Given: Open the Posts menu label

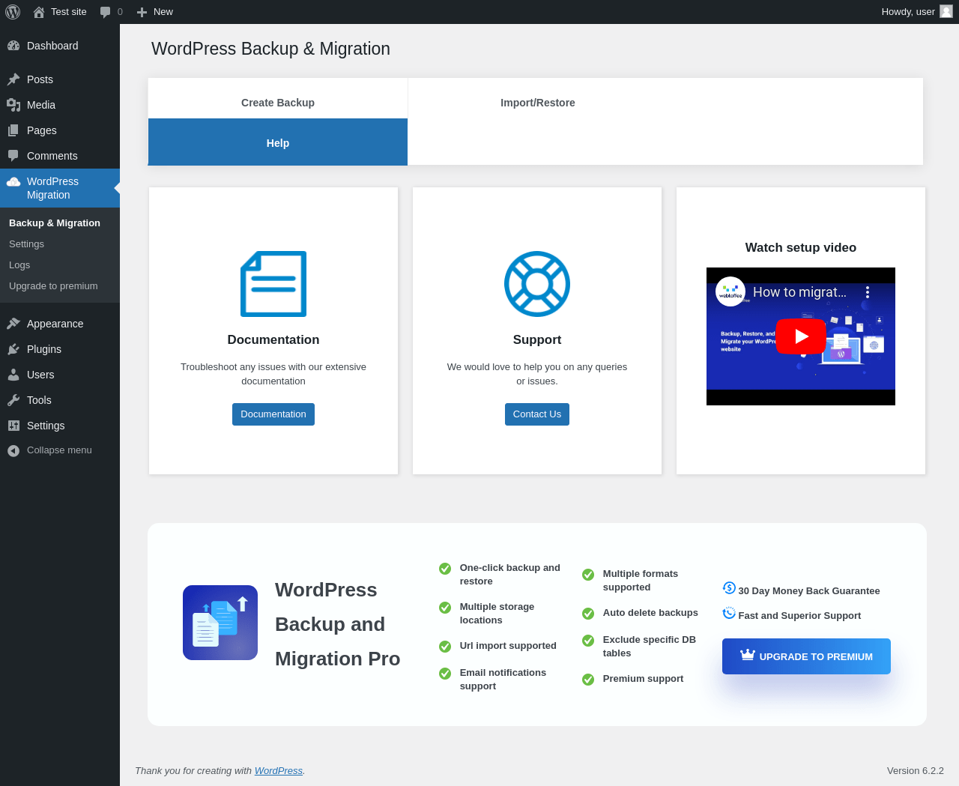Looking at the screenshot, I should tap(40, 79).
